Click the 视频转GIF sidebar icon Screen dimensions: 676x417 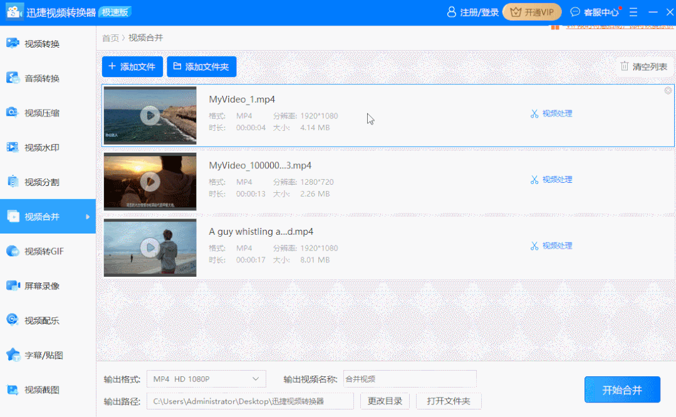point(13,250)
